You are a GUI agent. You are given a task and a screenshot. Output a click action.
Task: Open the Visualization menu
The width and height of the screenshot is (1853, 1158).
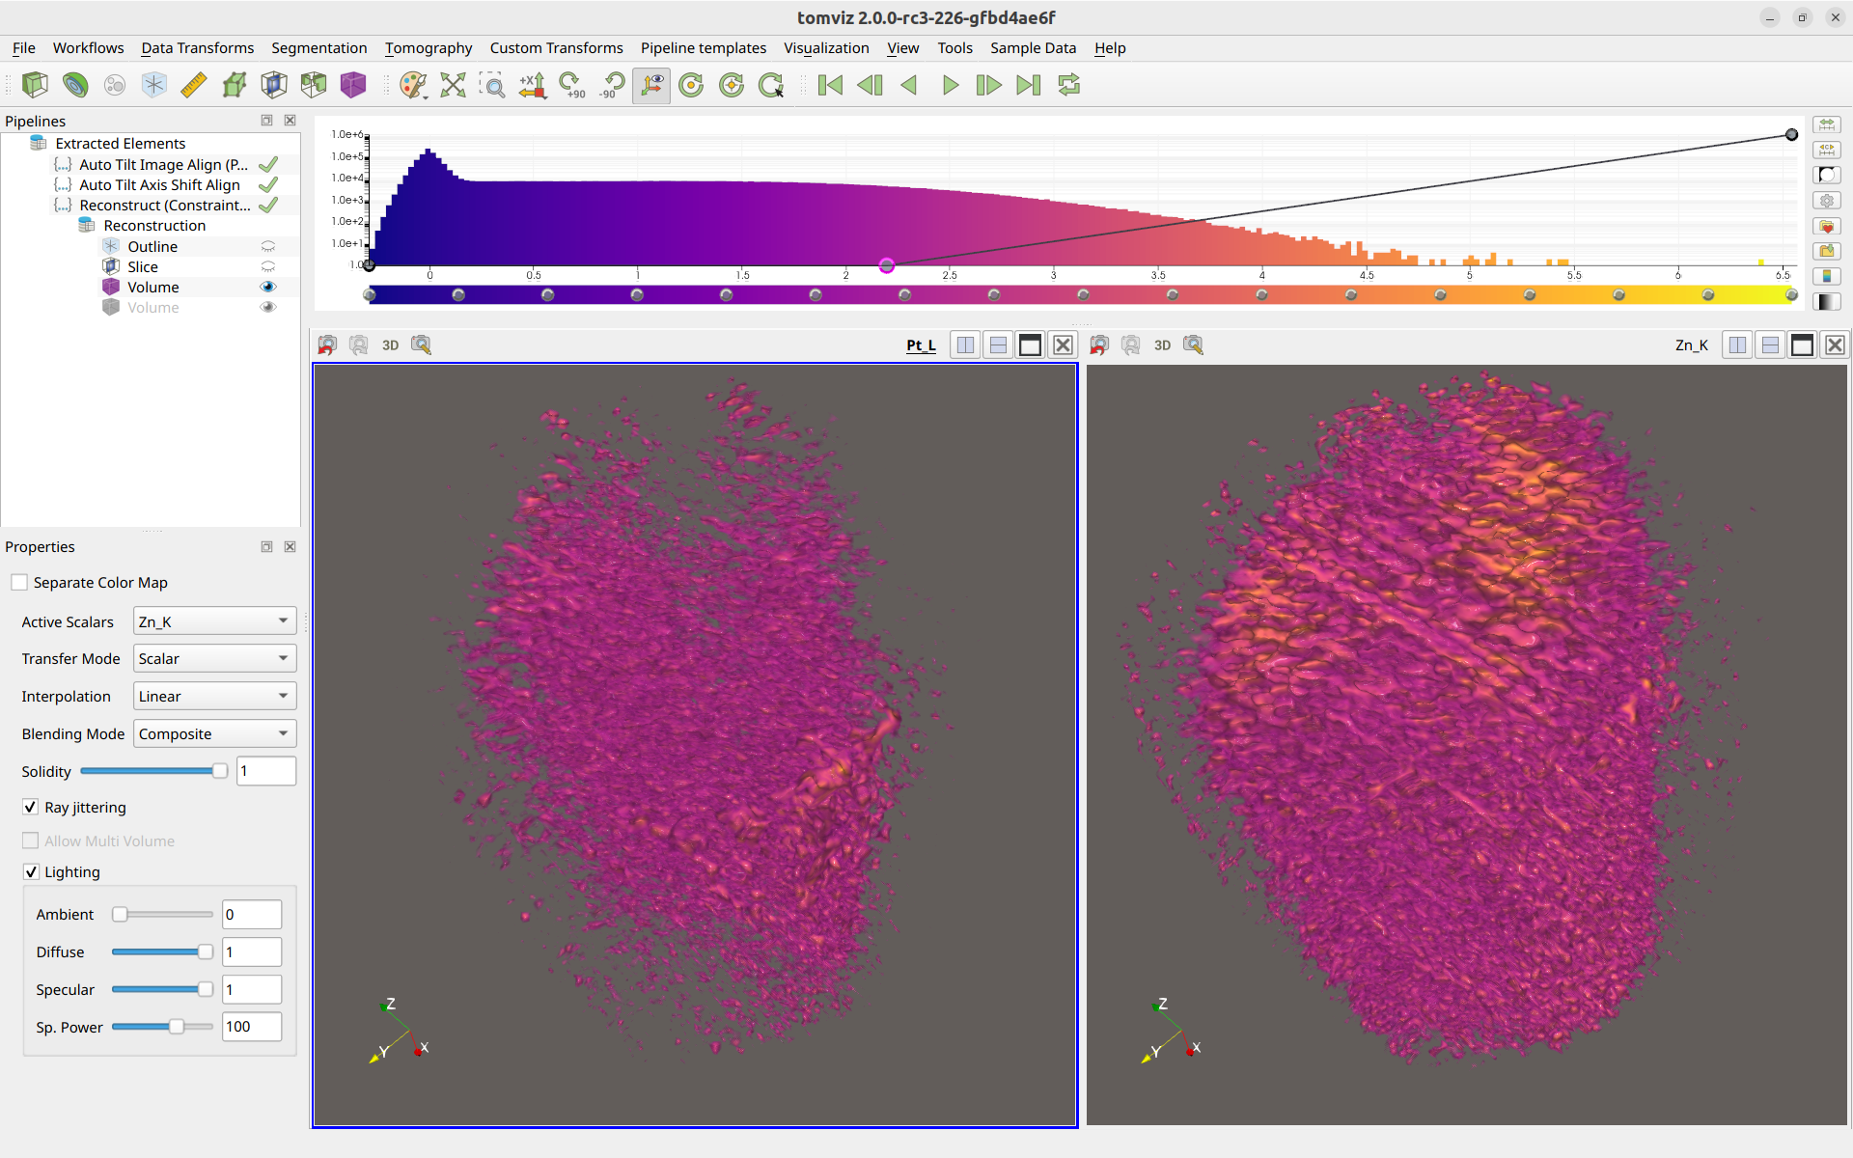(x=826, y=47)
